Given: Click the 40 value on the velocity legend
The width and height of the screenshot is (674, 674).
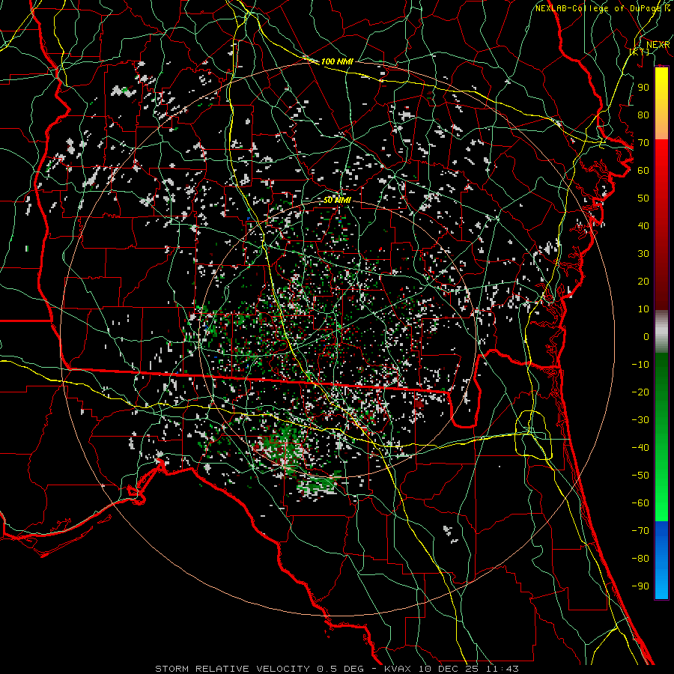Looking at the screenshot, I should click(x=643, y=225).
